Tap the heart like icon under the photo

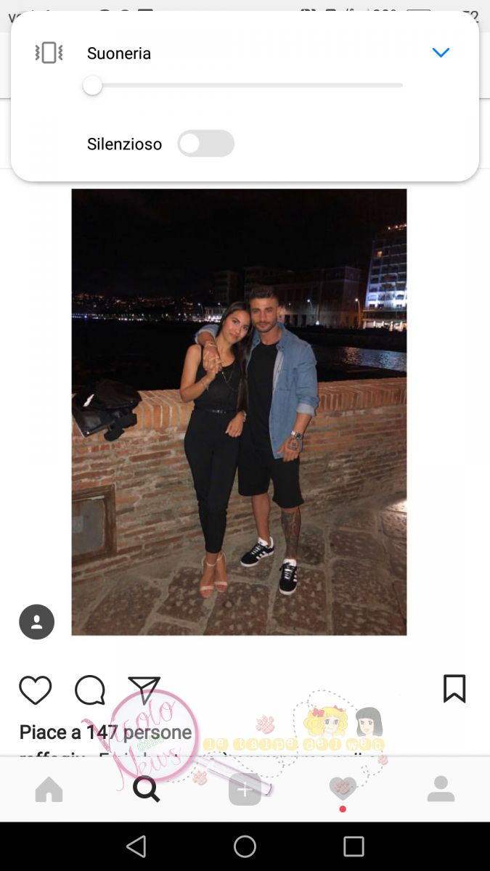(35, 690)
